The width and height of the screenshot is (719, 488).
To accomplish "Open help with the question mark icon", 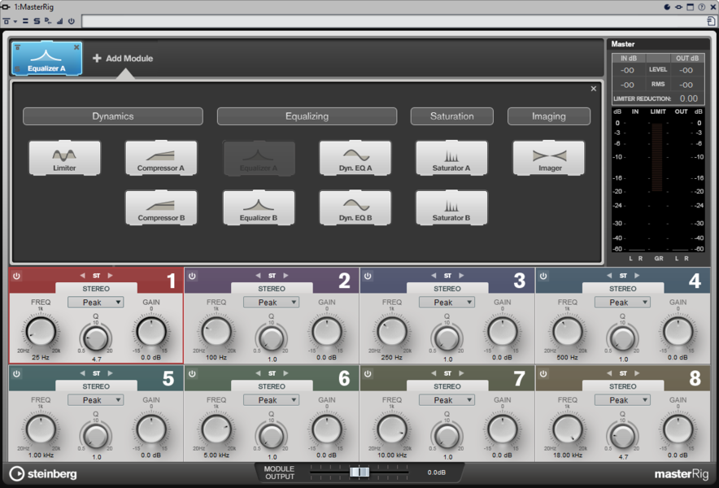I will coord(702,7).
